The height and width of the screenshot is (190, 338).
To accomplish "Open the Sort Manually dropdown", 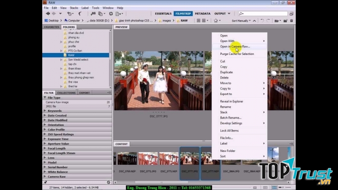I will 241,20.
